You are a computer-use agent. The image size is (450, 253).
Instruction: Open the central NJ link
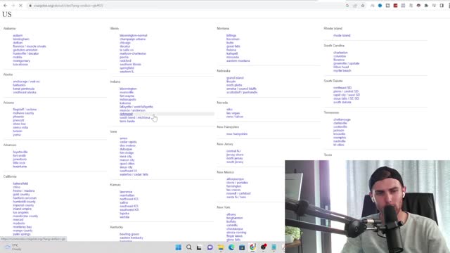coord(233,151)
